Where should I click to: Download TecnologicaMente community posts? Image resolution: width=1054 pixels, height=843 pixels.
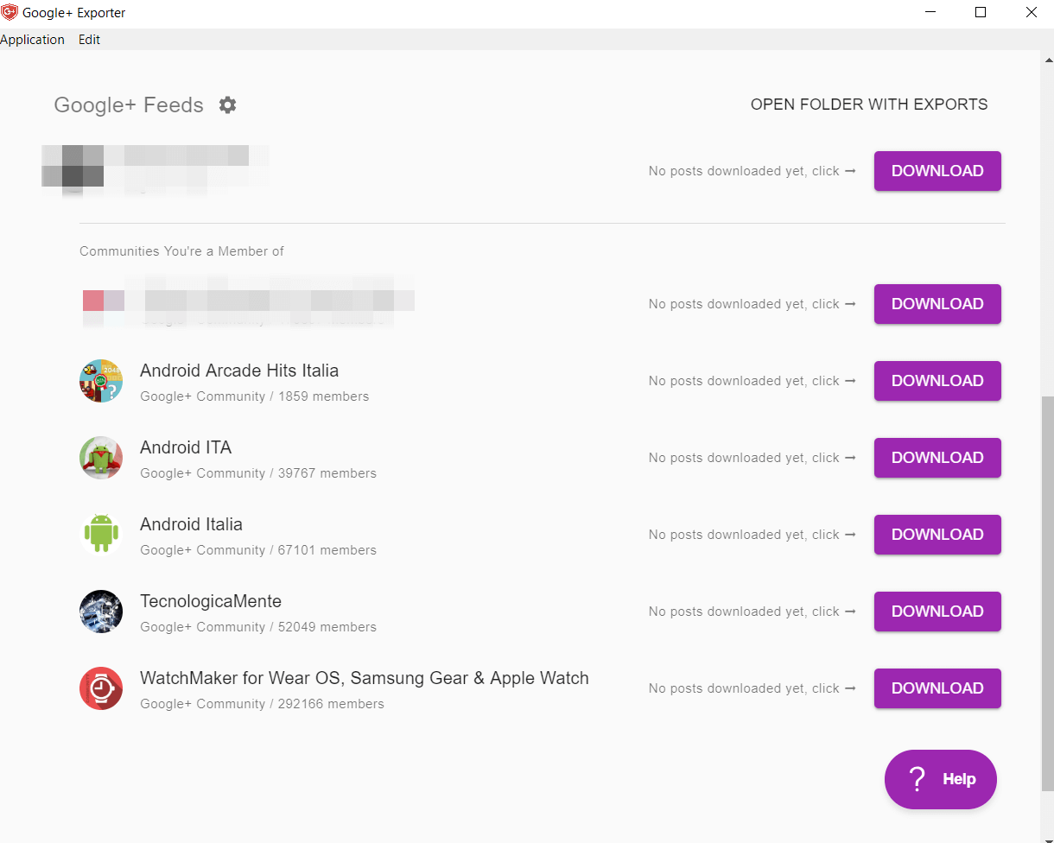click(937, 612)
